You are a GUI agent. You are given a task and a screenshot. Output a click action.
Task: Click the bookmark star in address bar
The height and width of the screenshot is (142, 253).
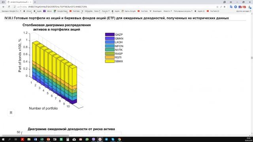225,7
